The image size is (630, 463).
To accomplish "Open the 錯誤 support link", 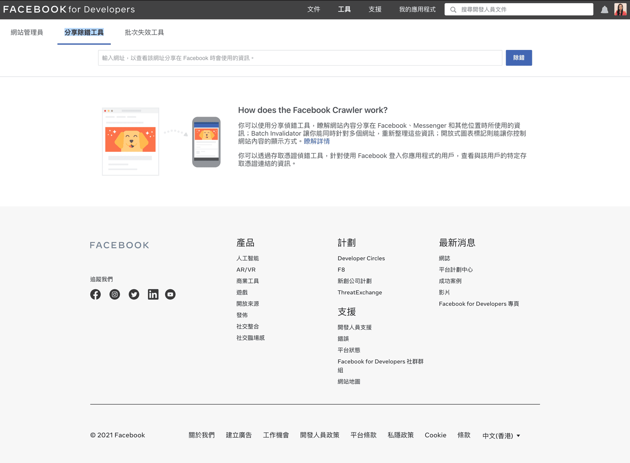I will click(x=343, y=339).
